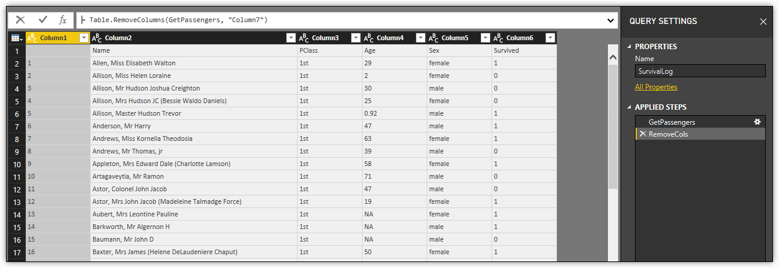
Task: Close the Query Settings pane
Action: 763,22
